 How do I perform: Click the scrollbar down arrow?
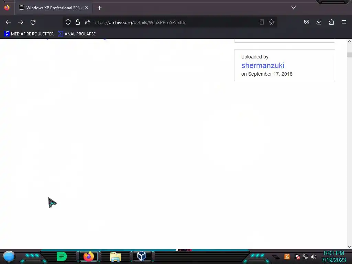pyautogui.click(x=349, y=247)
